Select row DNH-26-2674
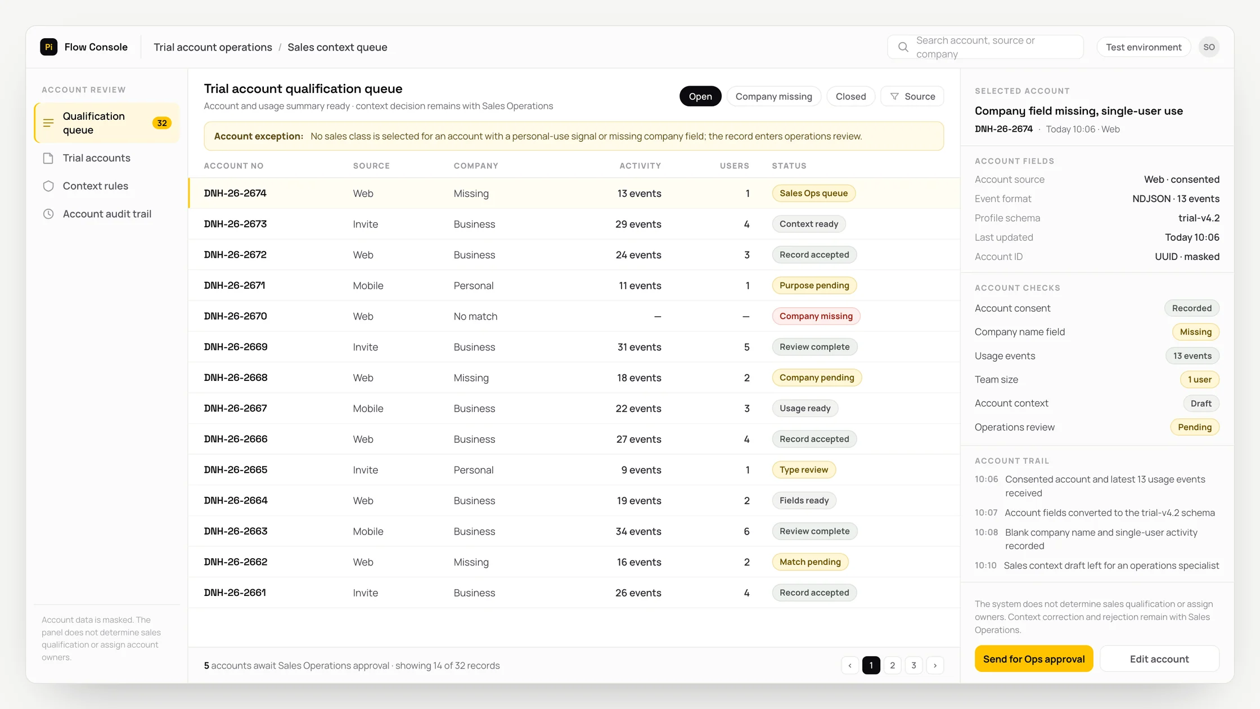The width and height of the screenshot is (1260, 709). coord(574,193)
